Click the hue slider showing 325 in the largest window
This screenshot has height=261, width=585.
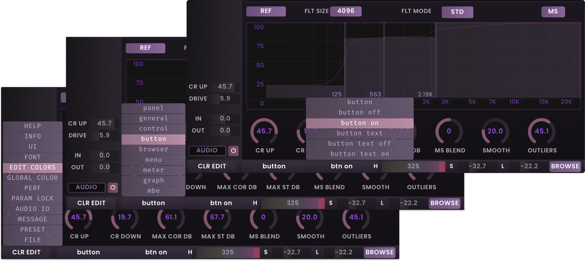coord(413,166)
